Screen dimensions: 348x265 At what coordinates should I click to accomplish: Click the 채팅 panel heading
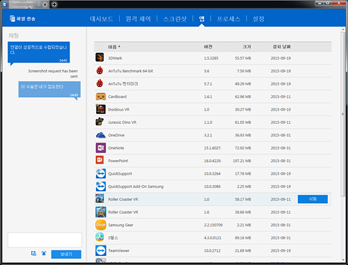13,35
